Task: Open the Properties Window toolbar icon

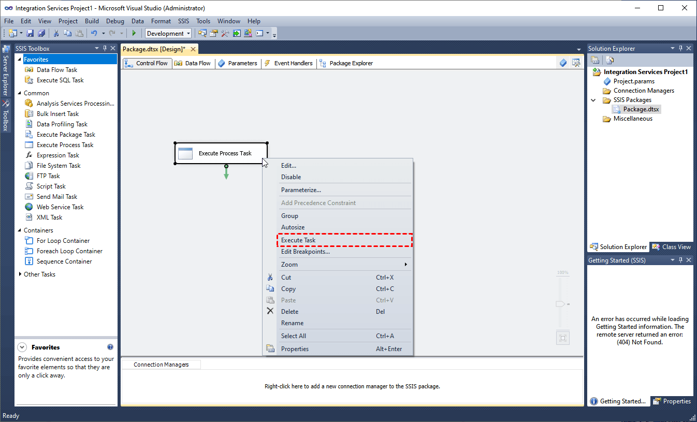Action: click(x=213, y=33)
